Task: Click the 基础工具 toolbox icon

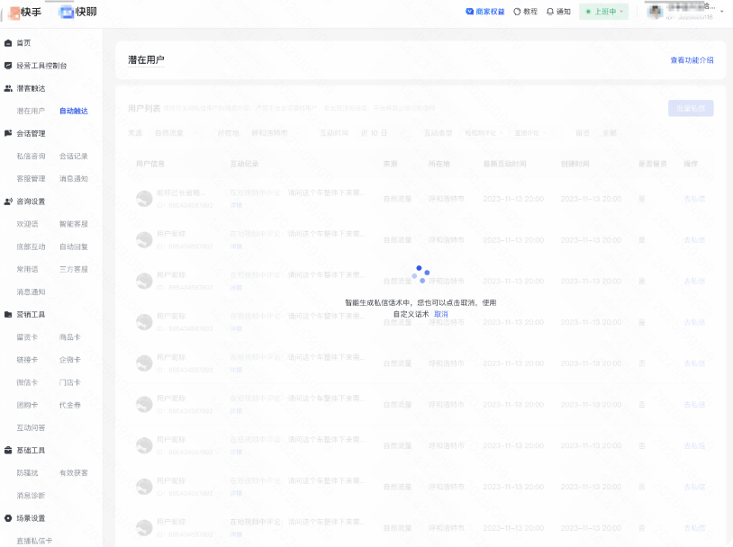Action: (8, 450)
